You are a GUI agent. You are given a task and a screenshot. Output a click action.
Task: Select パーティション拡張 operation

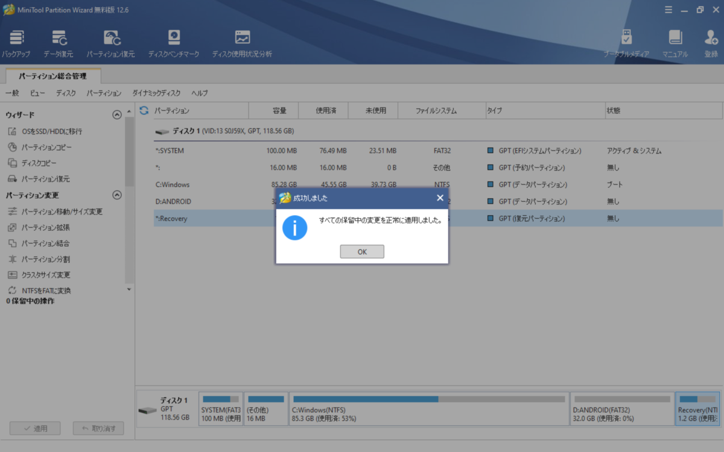pos(39,228)
